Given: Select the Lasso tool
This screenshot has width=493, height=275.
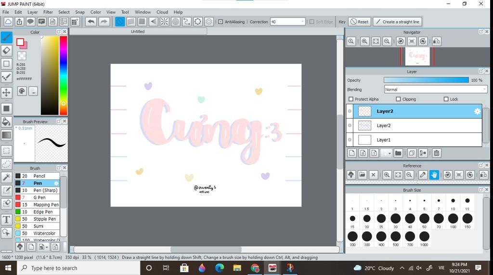Looking at the screenshot, I should (x=6, y=164).
